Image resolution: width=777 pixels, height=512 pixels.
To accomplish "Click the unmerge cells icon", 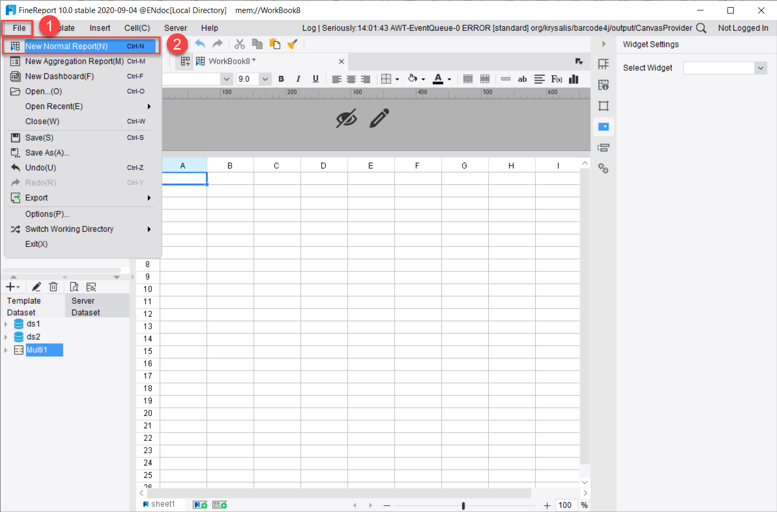I will pyautogui.click(x=485, y=79).
